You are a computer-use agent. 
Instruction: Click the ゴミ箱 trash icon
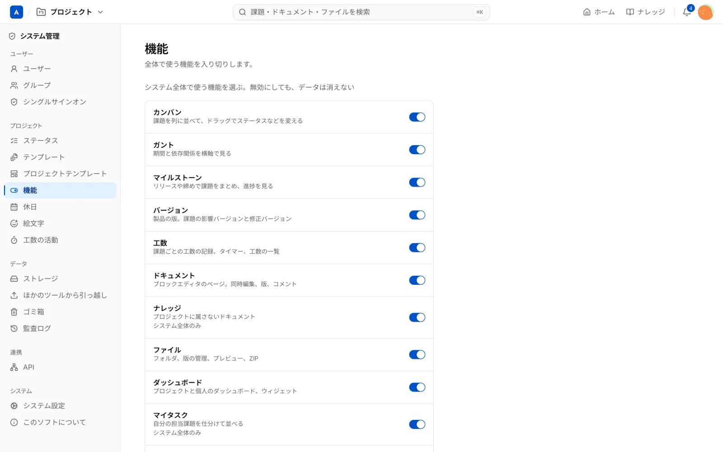click(14, 312)
